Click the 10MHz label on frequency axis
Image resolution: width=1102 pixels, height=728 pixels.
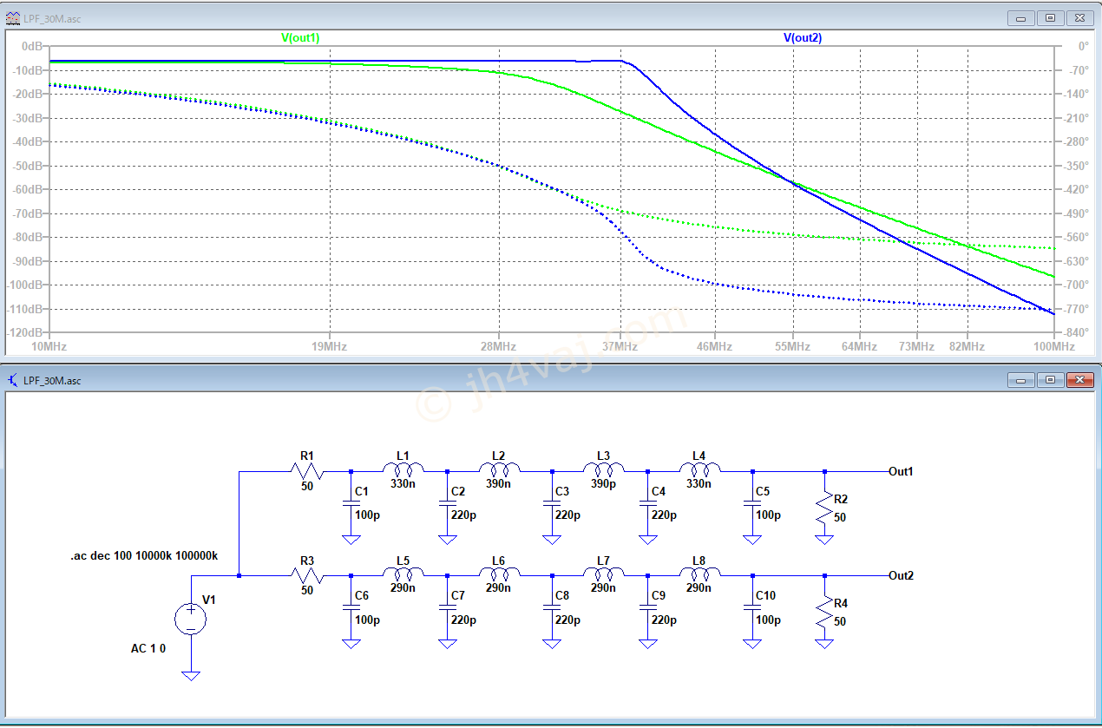pos(49,346)
